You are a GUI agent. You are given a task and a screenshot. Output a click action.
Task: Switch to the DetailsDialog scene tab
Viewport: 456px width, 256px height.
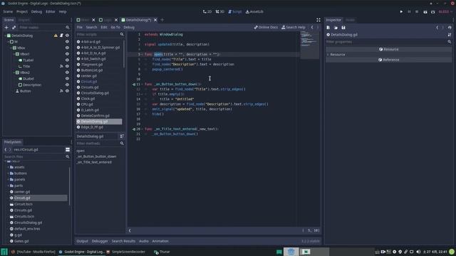(138, 20)
